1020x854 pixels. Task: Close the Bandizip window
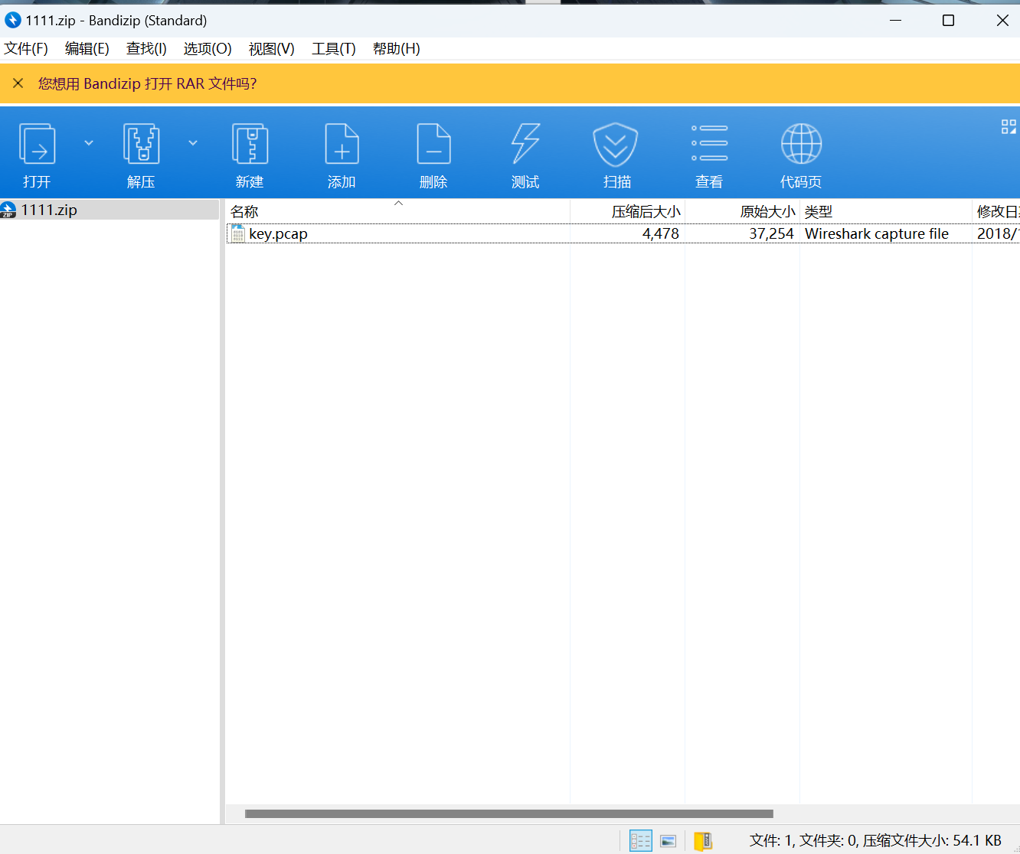[x=1002, y=21]
